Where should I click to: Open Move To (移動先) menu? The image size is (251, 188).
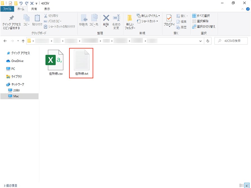pyautogui.click(x=83, y=20)
